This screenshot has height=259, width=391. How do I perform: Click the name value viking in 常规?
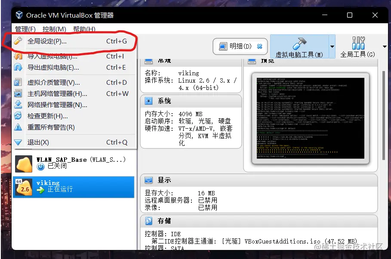tap(188, 73)
